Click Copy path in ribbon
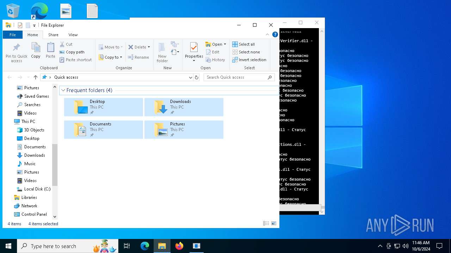This screenshot has height=253, width=451. (72, 52)
